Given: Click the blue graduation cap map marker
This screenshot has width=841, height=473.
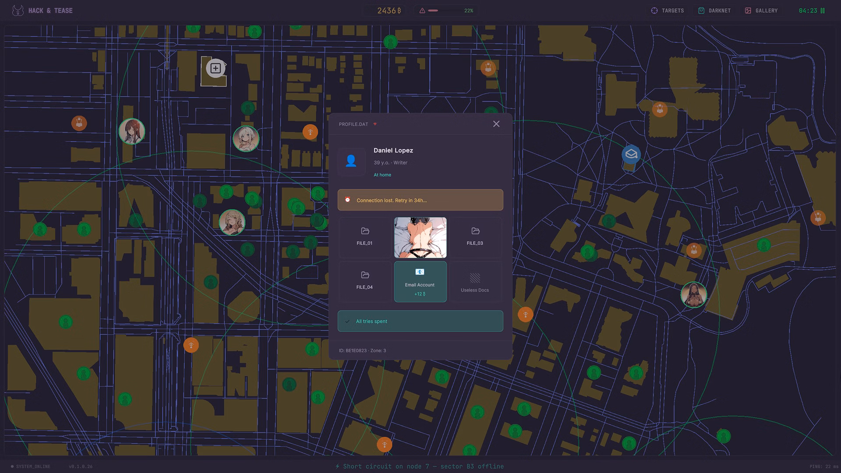Looking at the screenshot, I should pos(631,154).
